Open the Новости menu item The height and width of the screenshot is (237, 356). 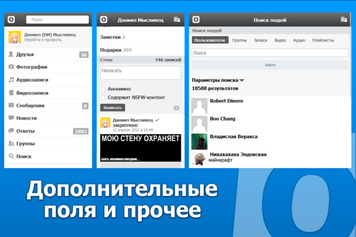point(48,118)
